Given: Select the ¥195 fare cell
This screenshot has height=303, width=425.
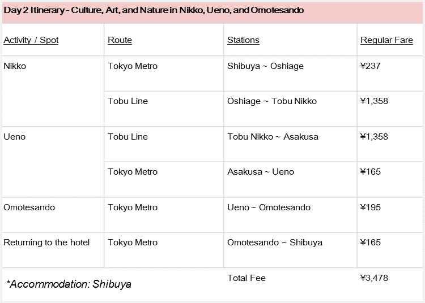Looking at the screenshot, I should pos(370,207).
